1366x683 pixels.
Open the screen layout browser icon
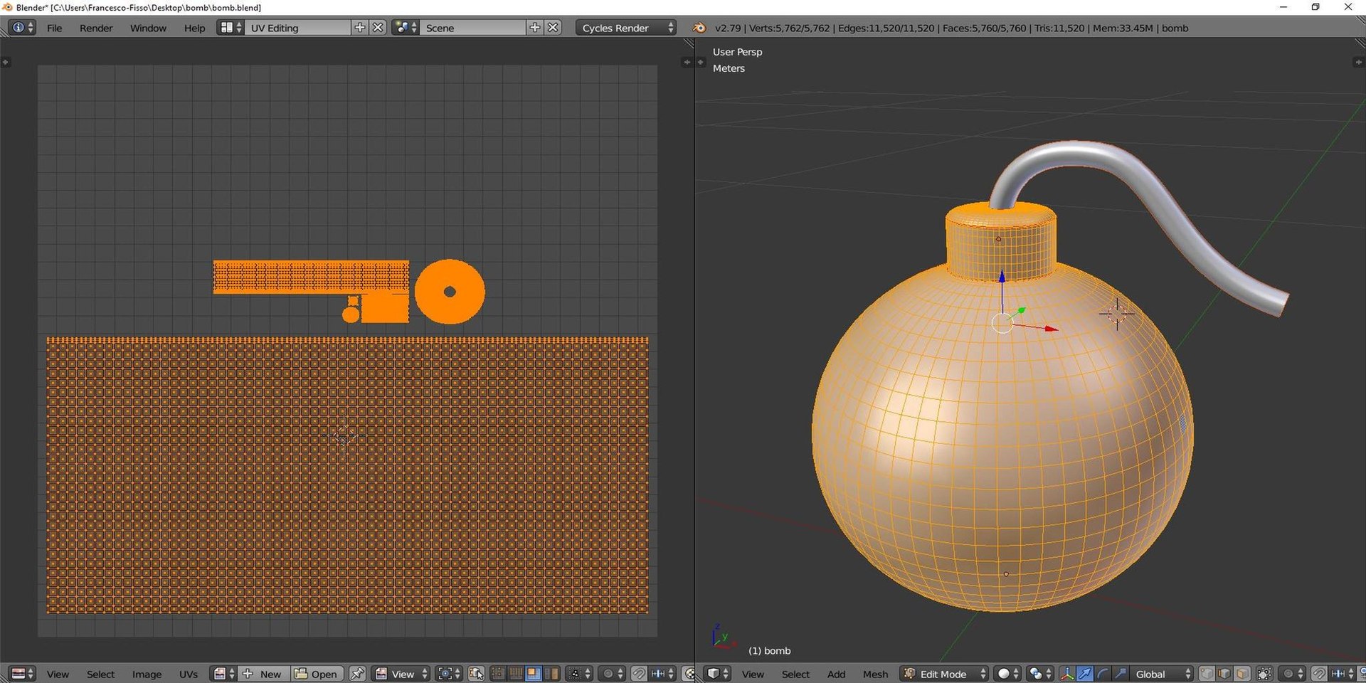click(x=231, y=28)
